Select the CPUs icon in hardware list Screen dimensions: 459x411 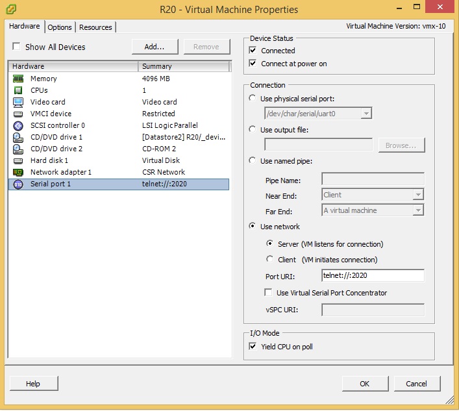pyautogui.click(x=18, y=90)
